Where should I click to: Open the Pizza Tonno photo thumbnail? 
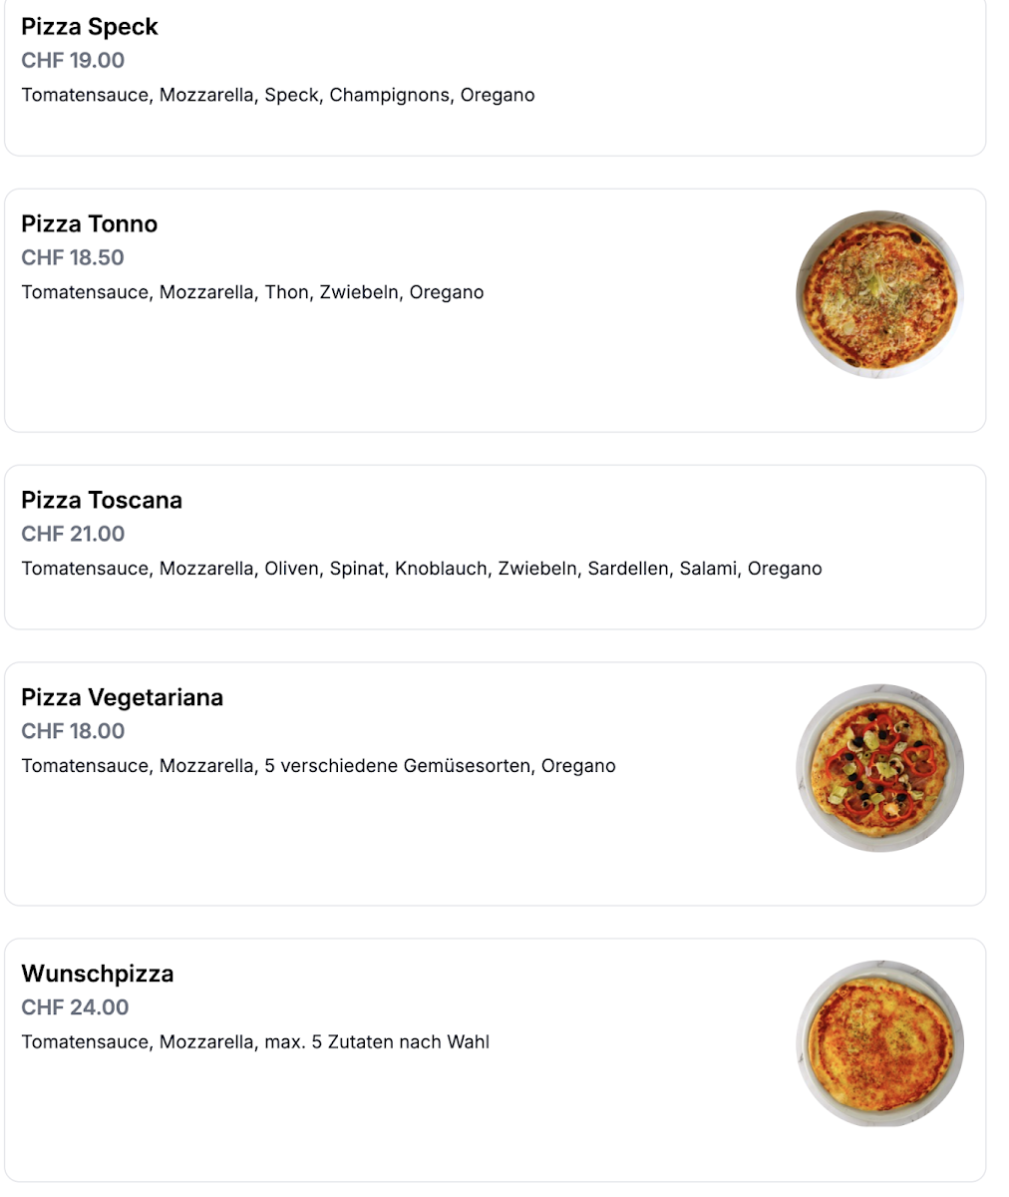[879, 294]
